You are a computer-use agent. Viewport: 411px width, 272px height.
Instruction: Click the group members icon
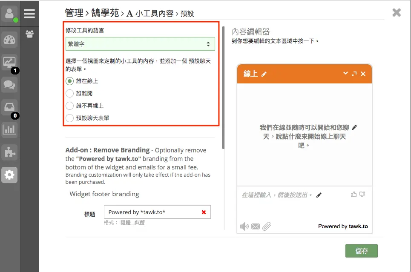point(30,34)
